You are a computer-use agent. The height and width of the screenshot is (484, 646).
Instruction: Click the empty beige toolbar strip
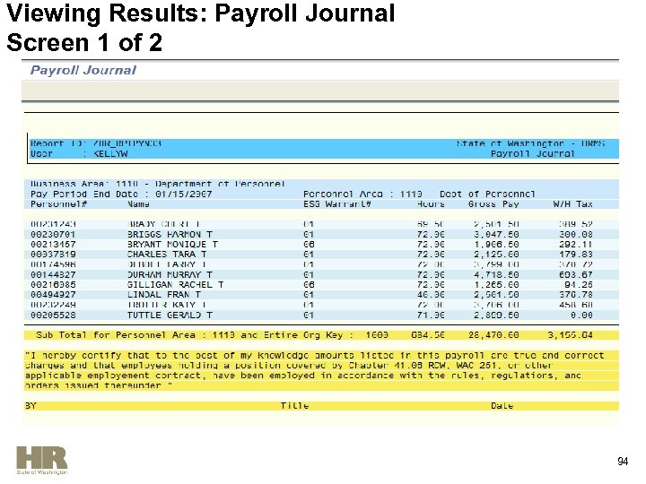click(x=320, y=91)
